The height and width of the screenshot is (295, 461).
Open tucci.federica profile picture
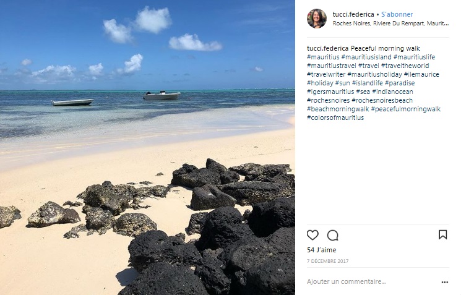pyautogui.click(x=317, y=19)
